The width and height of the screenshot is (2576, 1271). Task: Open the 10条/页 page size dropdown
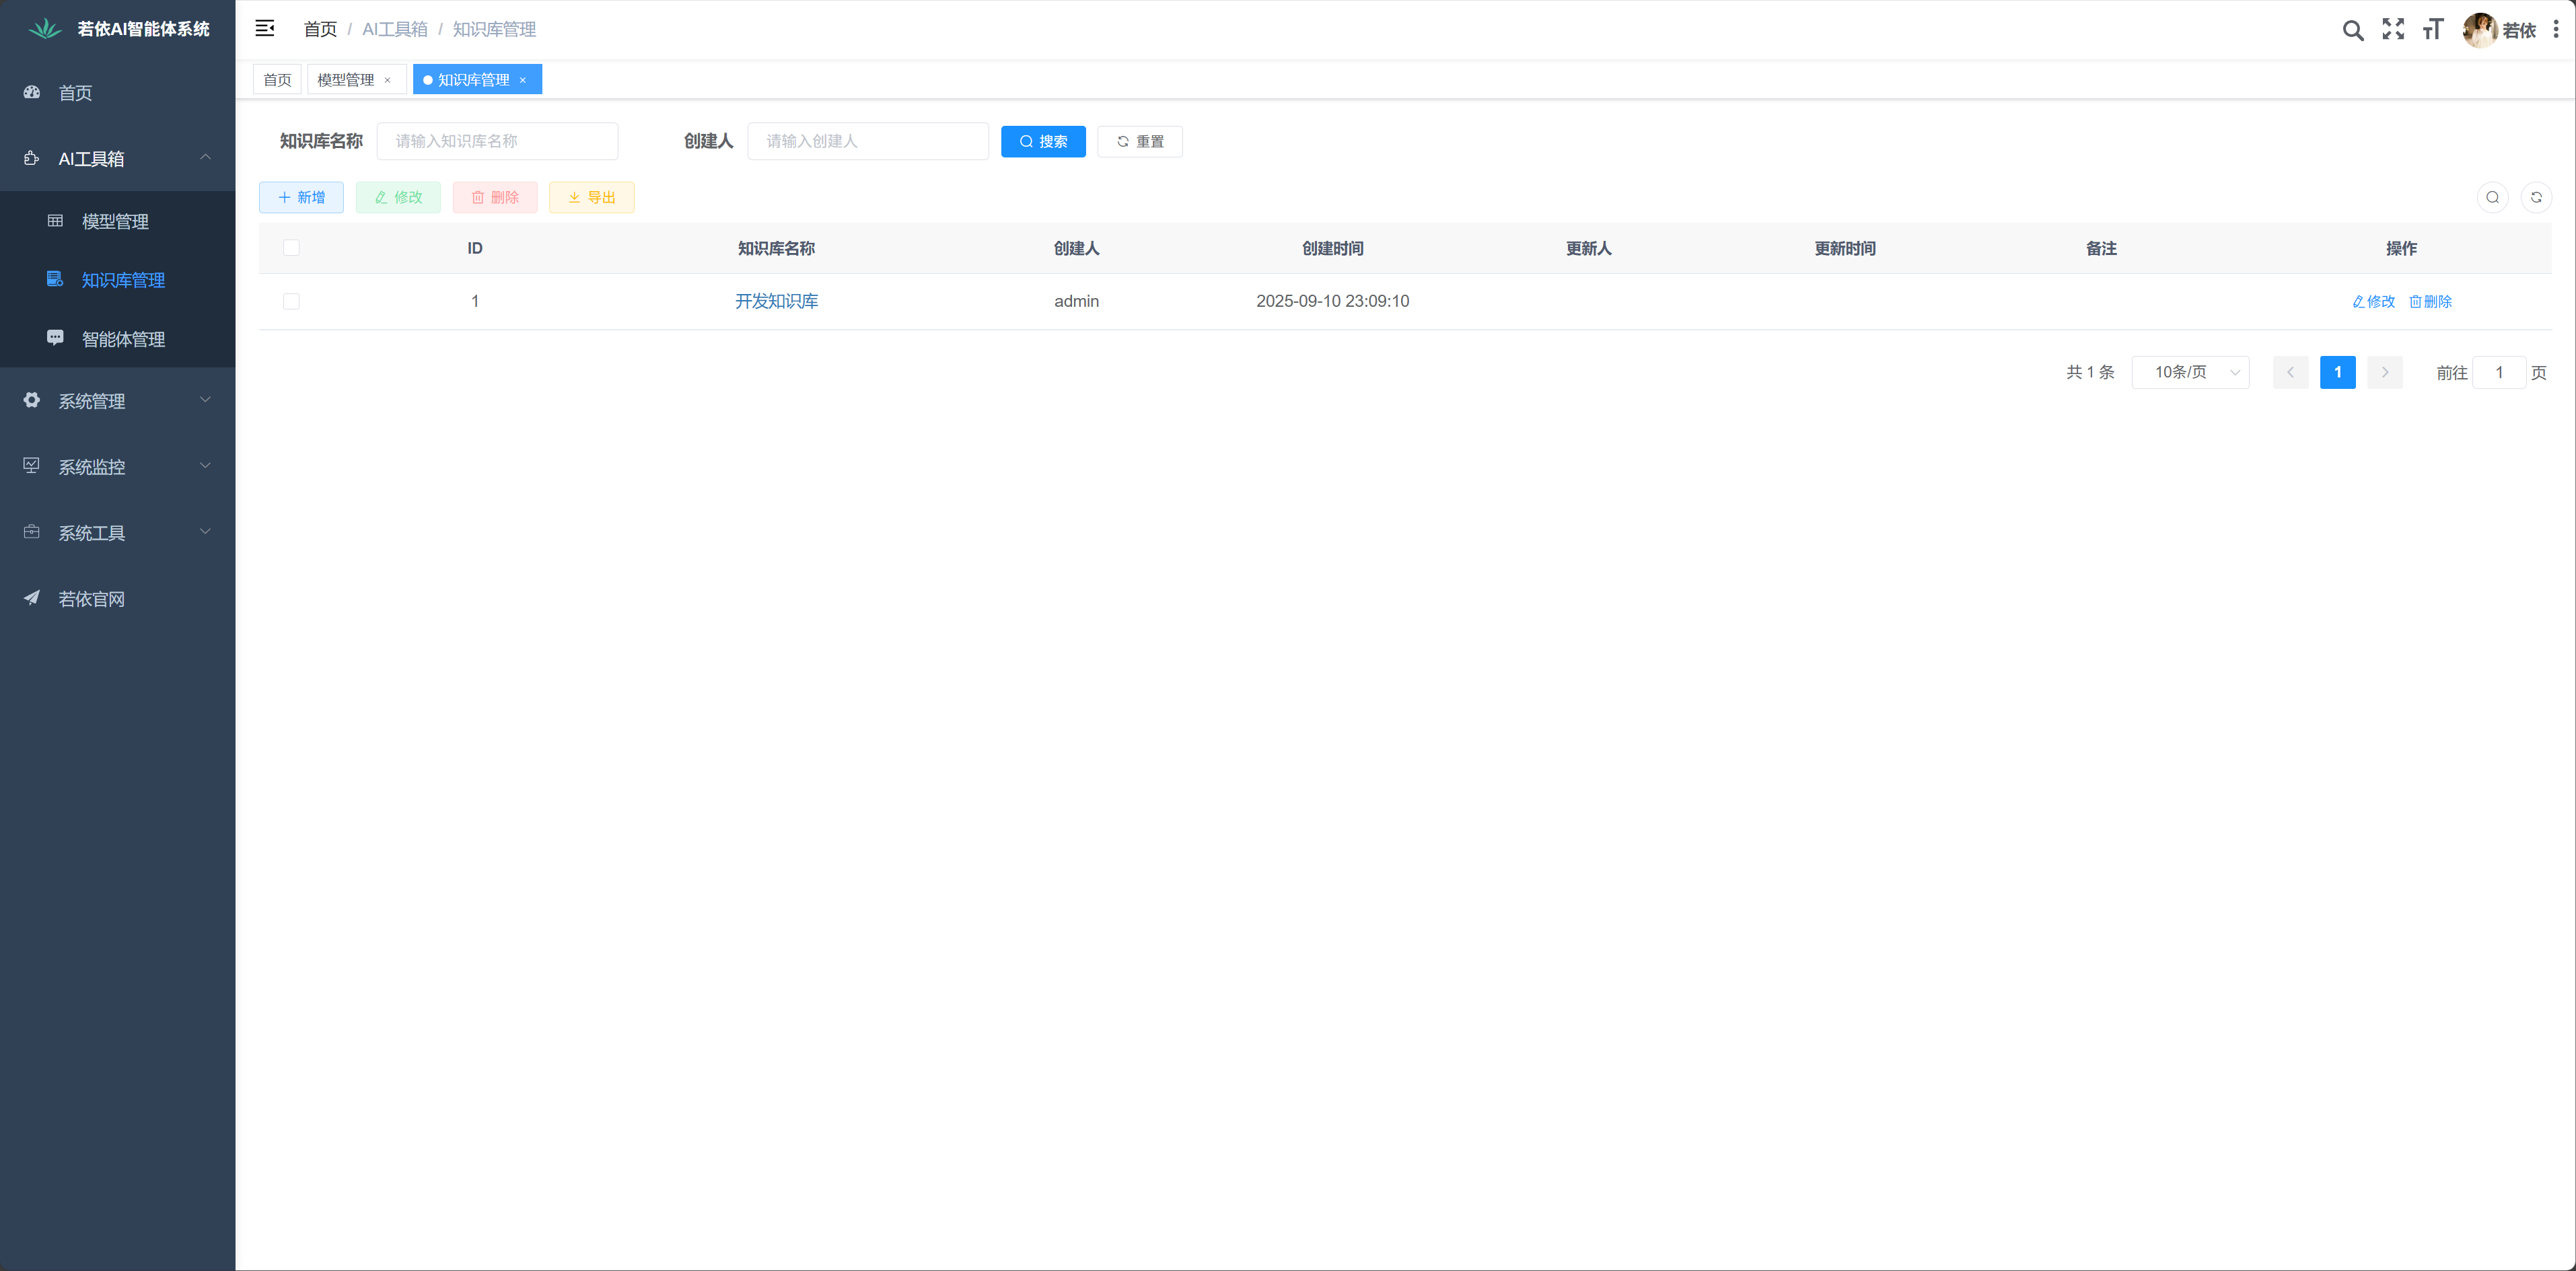pos(2190,372)
